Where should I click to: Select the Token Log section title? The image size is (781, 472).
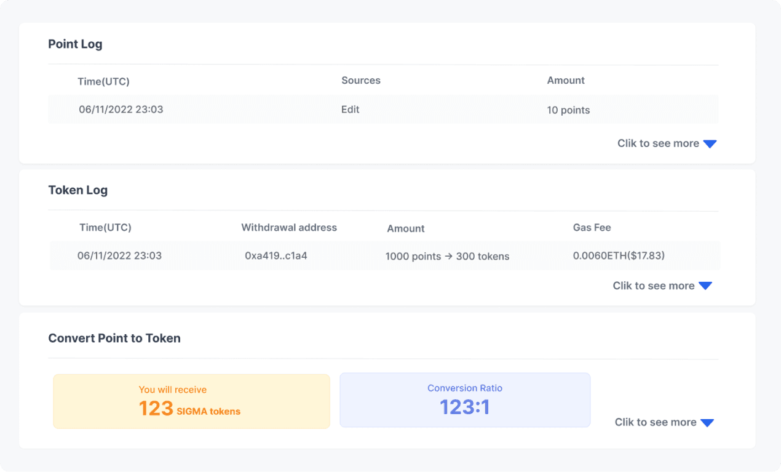tap(78, 190)
